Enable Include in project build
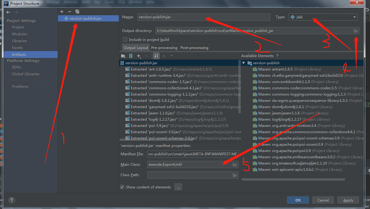Image resolution: width=370 pixels, height=209 pixels. coord(125,39)
